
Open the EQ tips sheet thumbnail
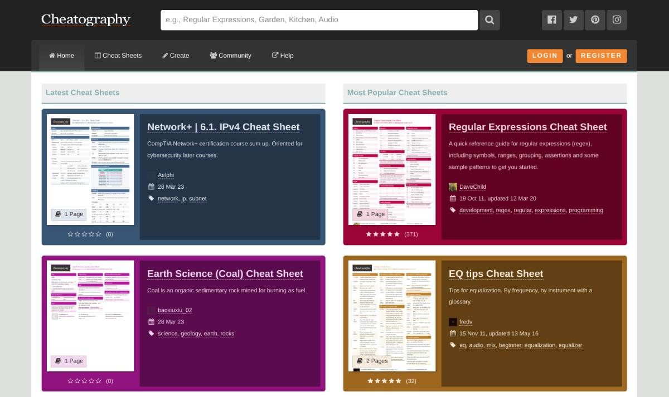[x=392, y=316]
